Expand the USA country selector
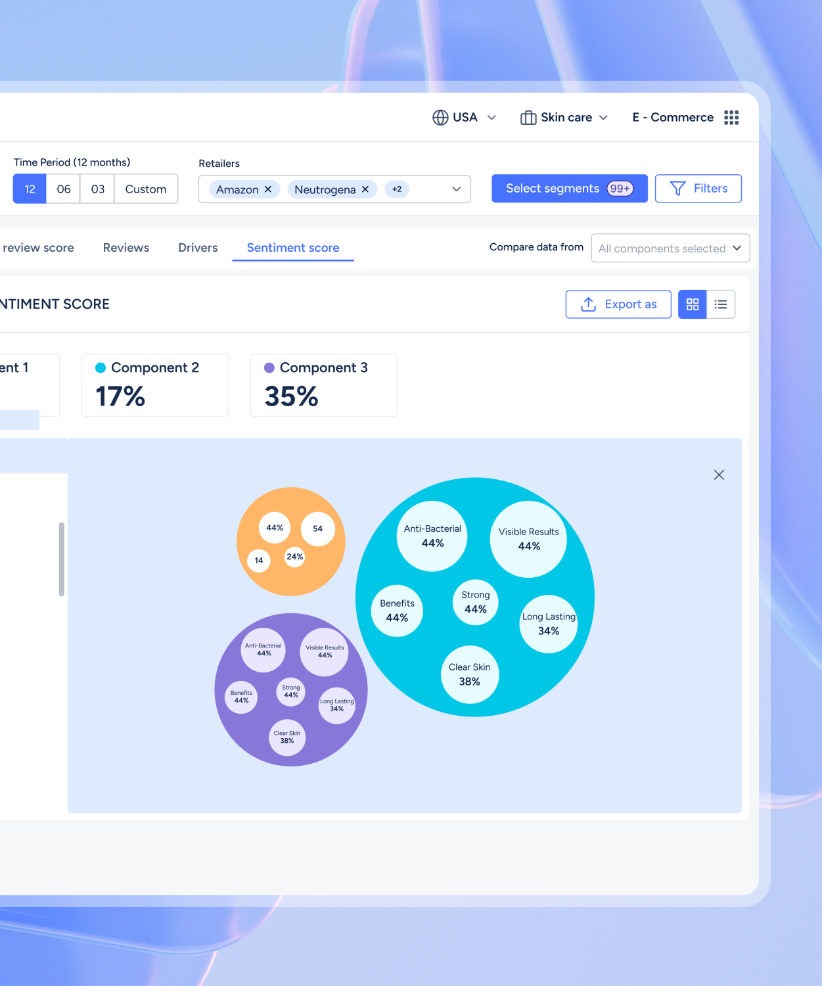This screenshot has height=986, width=822. (491, 118)
